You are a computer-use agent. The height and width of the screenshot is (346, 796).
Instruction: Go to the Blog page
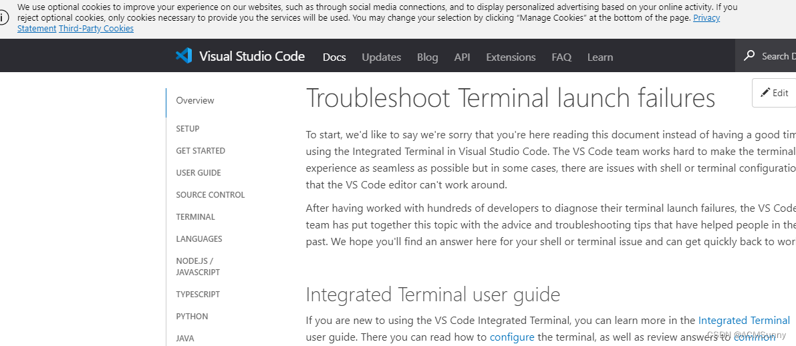click(428, 57)
